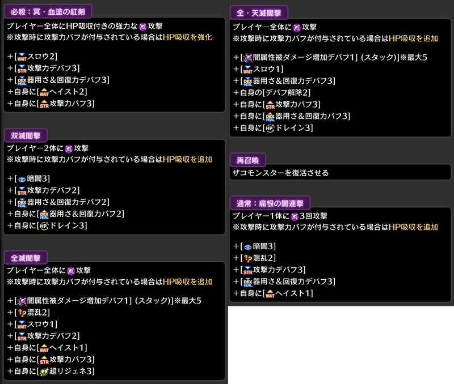Click 闇属性被ダメージ増加デバフ1 icon in 全・天滅闇撃
Image resolution: width=454 pixels, height=384 pixels.
click(x=247, y=57)
